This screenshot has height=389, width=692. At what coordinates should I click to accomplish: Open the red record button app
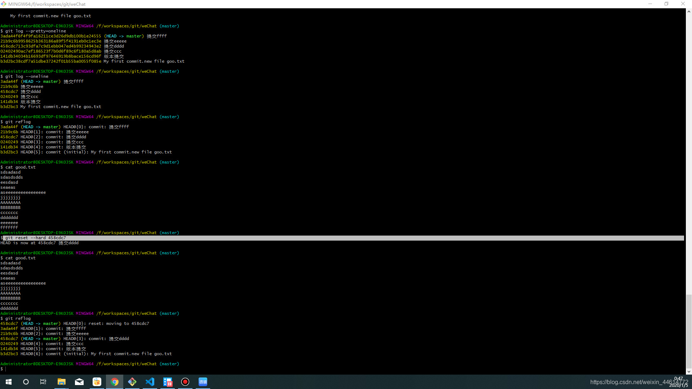pyautogui.click(x=185, y=382)
